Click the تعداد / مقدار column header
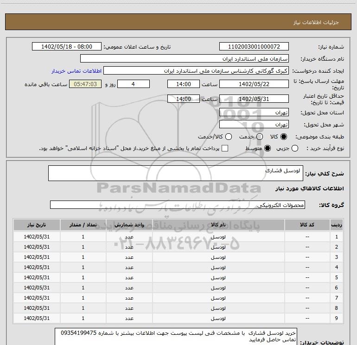Image resolution: width=357 pixels, height=345 pixels. point(83,225)
